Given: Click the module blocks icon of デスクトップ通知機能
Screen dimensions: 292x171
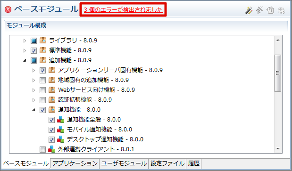Looking at the screenshot, I should (x=61, y=139).
